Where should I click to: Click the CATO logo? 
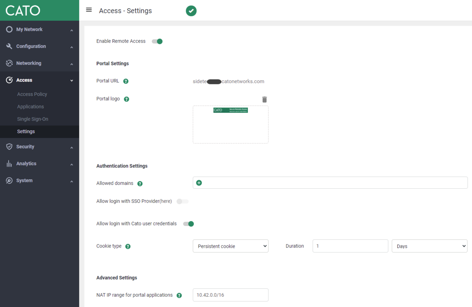23,10
